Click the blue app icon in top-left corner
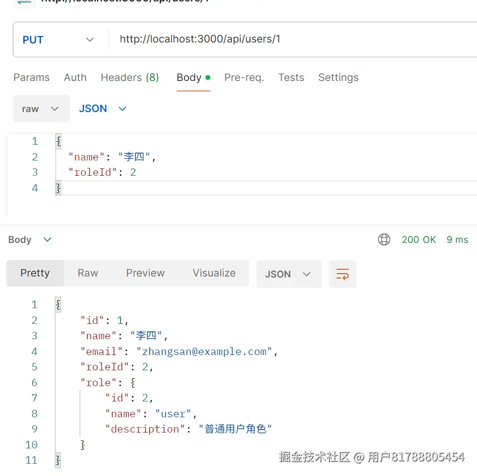 coord(23,3)
